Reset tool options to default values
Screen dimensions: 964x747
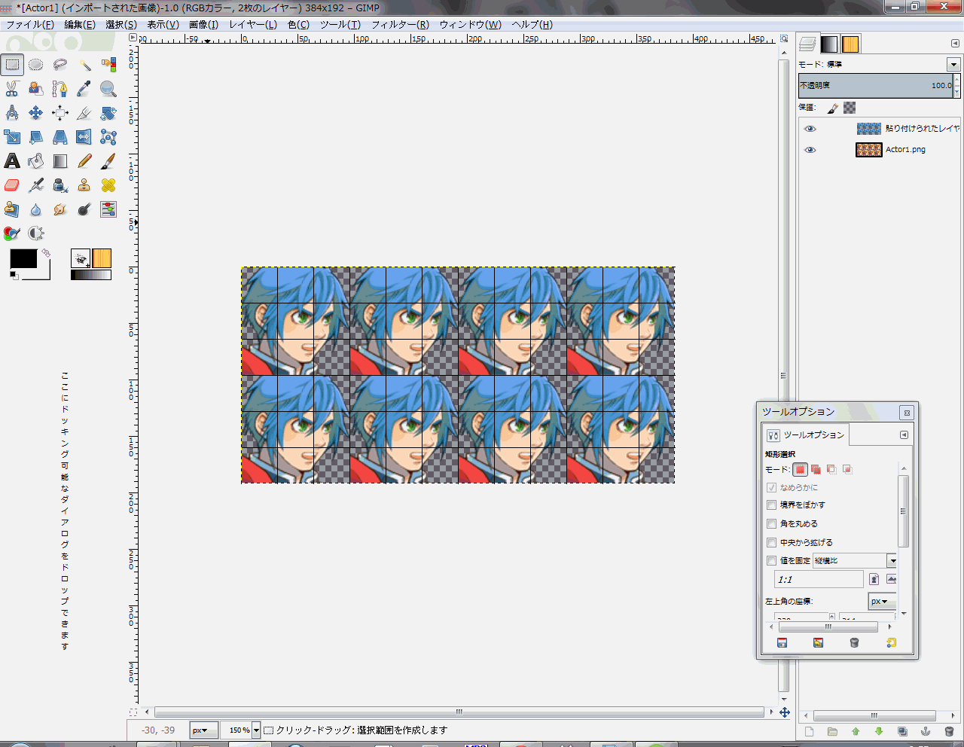point(891,643)
